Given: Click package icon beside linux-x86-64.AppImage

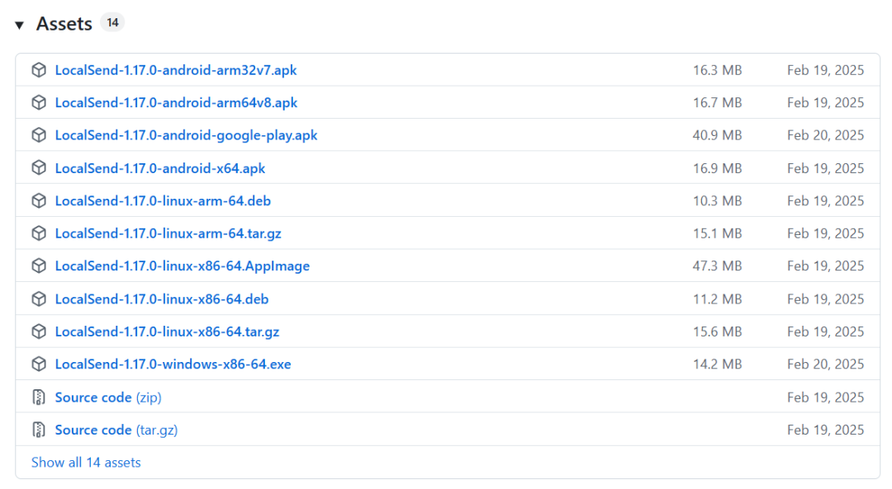Looking at the screenshot, I should pos(39,266).
